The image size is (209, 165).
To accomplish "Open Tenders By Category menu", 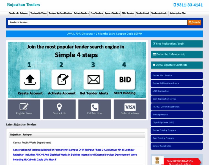I will pos(19,13).
